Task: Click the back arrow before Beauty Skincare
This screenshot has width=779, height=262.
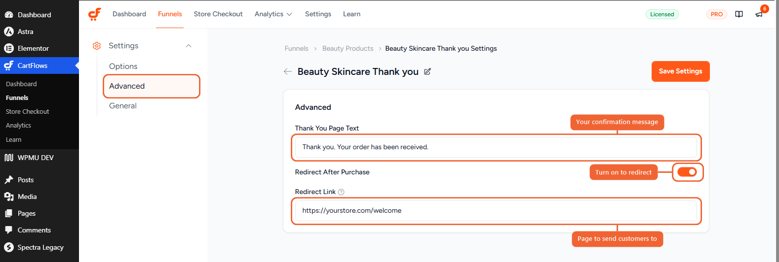Action: tap(288, 71)
